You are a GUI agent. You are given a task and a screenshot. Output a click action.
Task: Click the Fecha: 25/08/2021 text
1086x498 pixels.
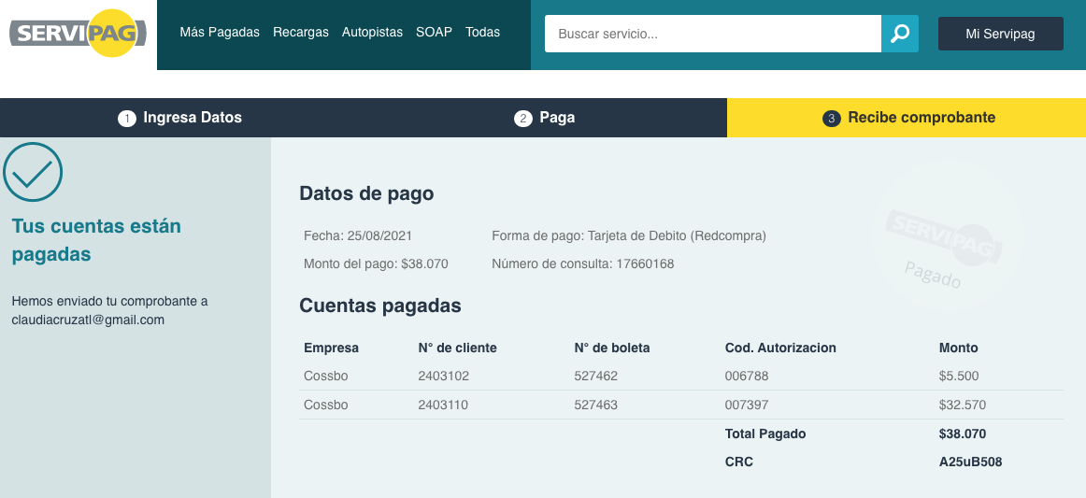358,235
